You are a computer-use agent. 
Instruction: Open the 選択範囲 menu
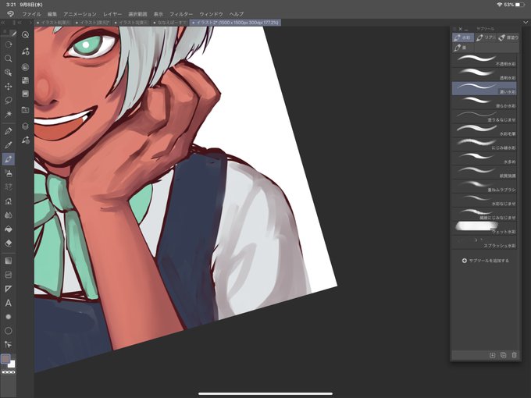click(137, 14)
